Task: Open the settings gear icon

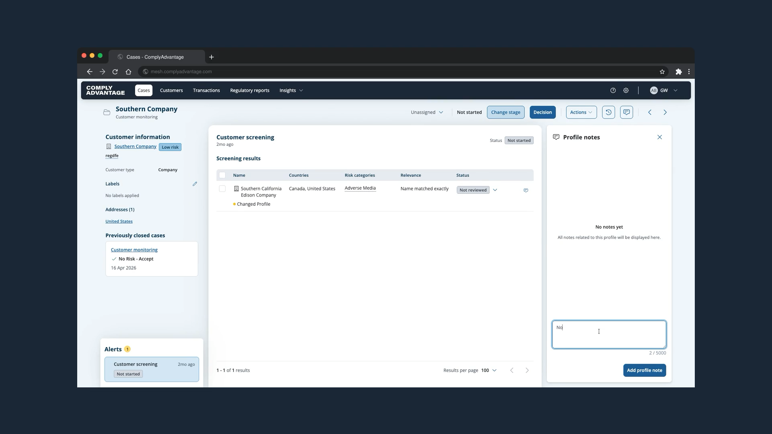Action: [626, 90]
